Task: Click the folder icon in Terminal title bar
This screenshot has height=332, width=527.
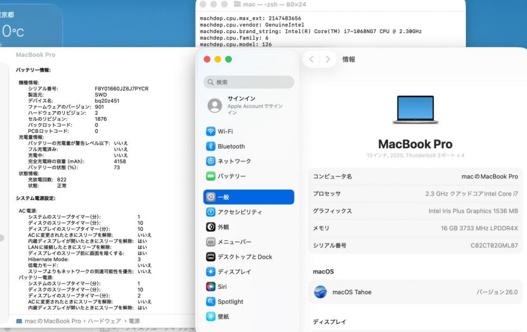Action: (x=237, y=4)
